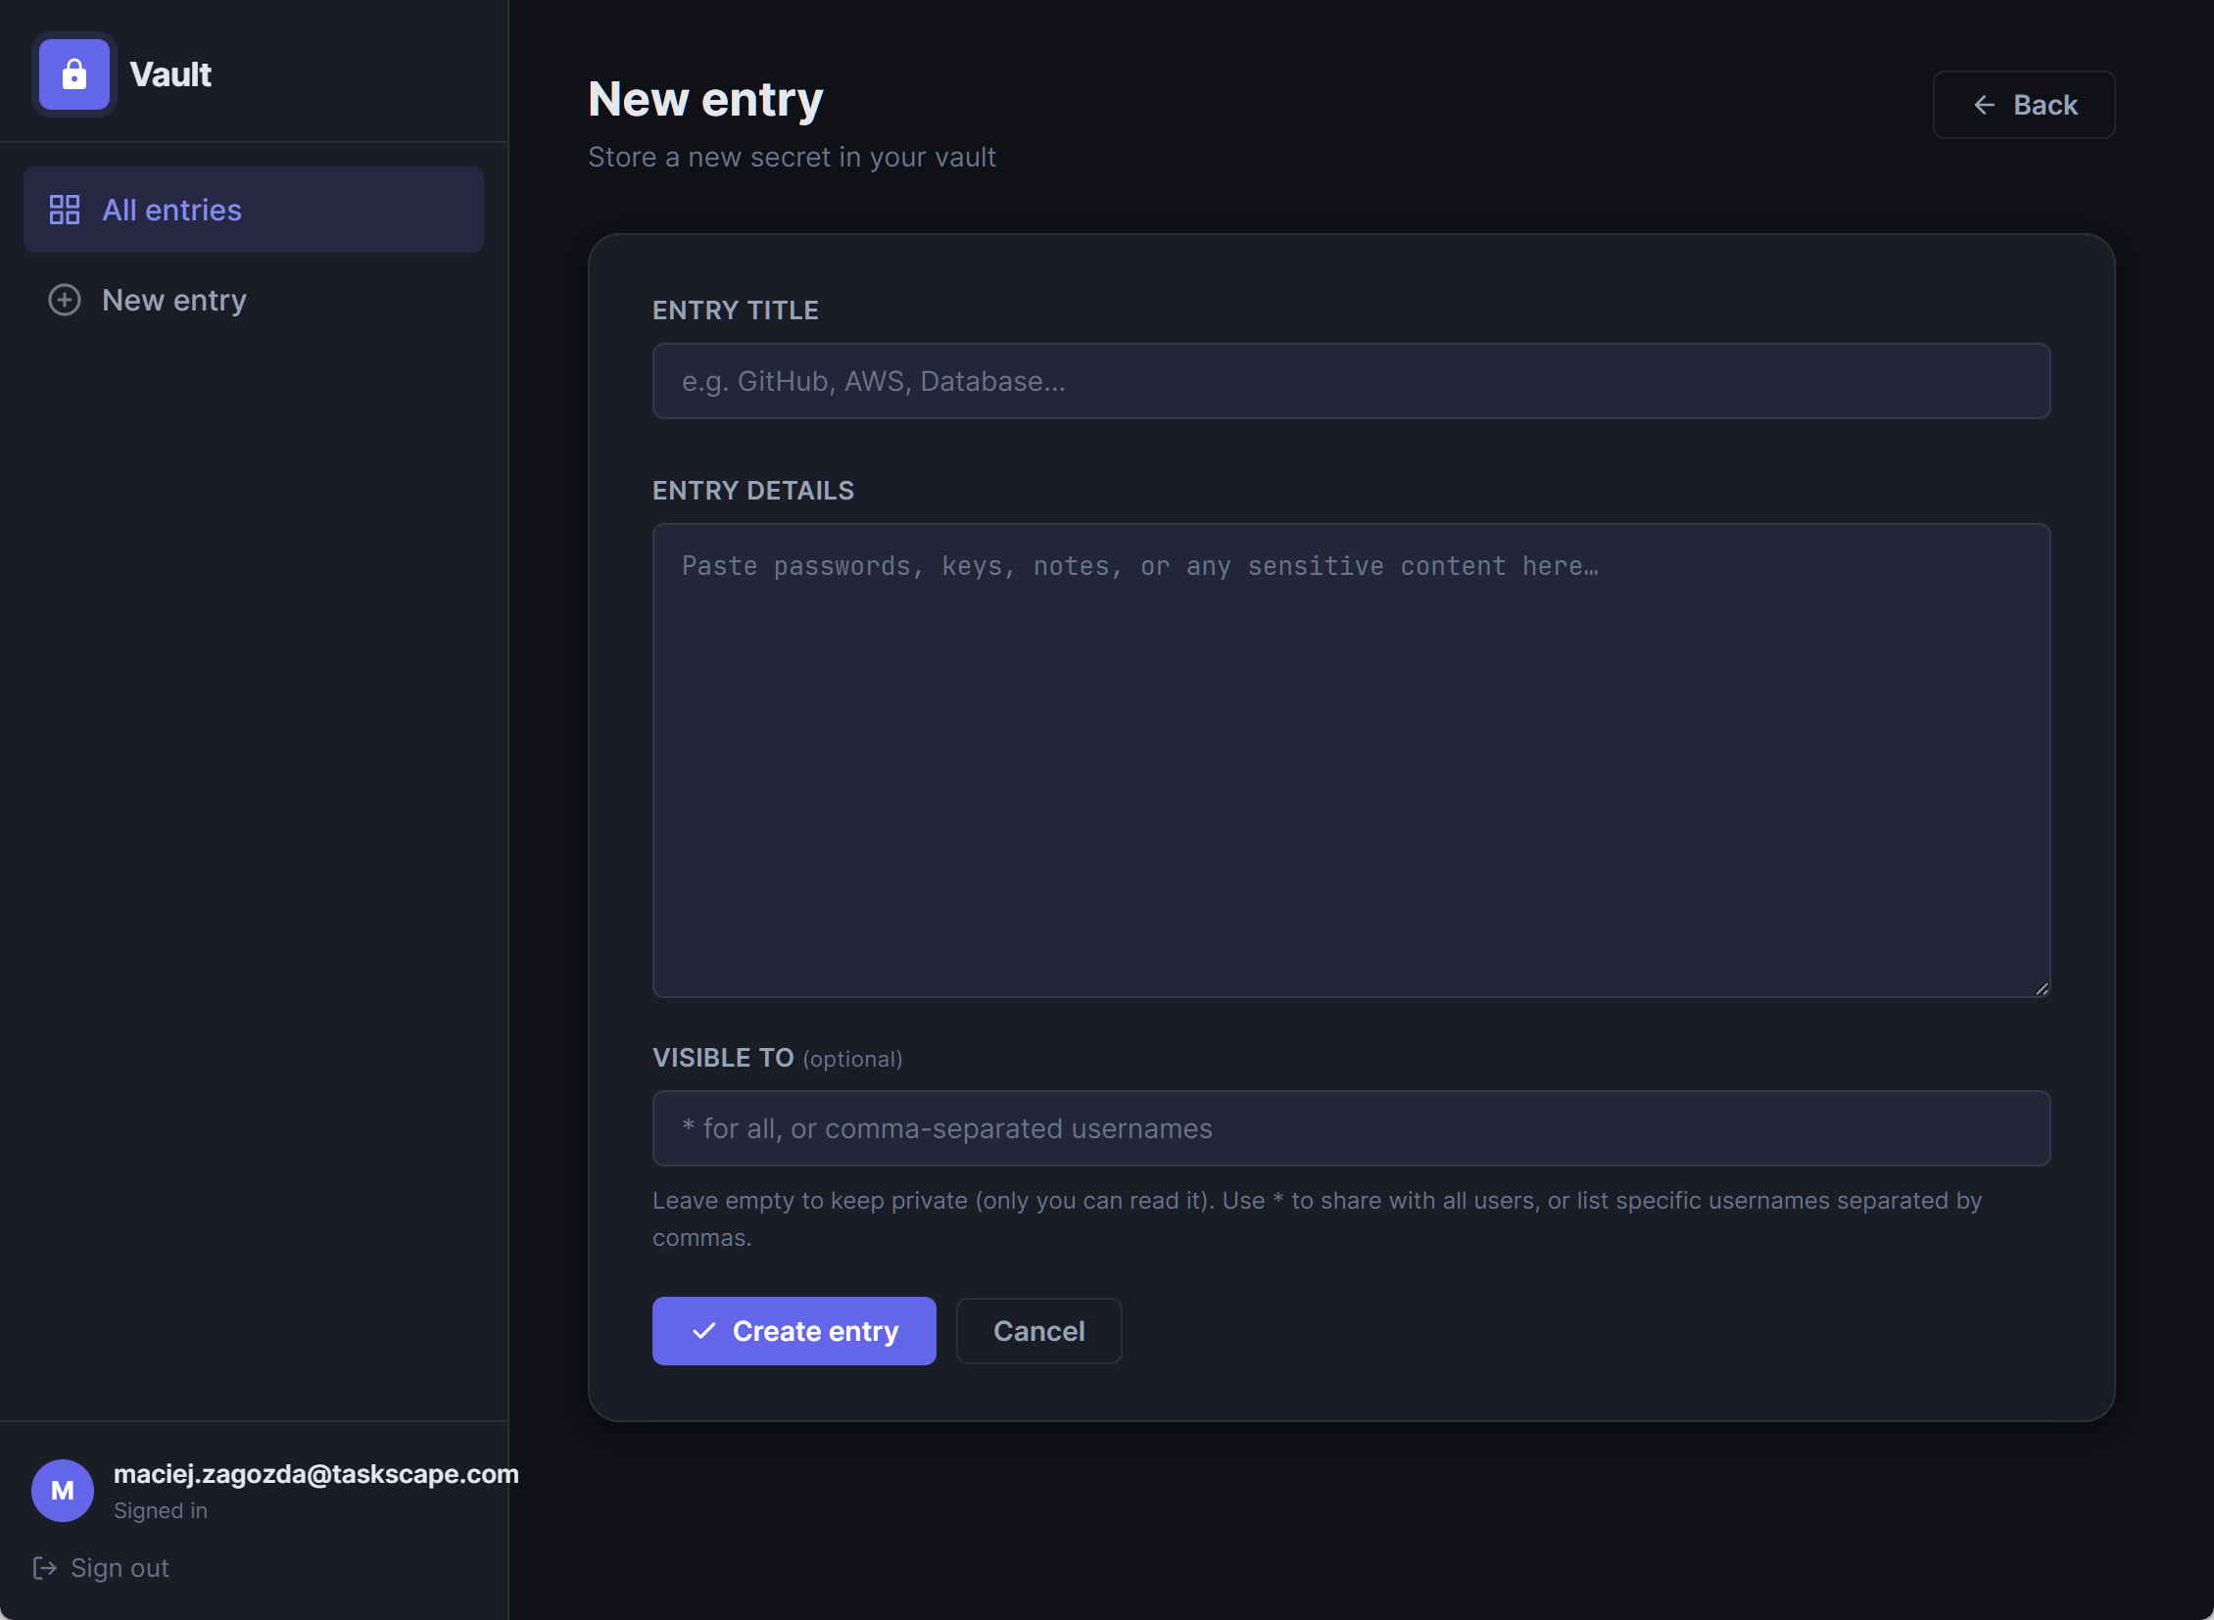Click the All entries grid icon

pyautogui.click(x=65, y=210)
